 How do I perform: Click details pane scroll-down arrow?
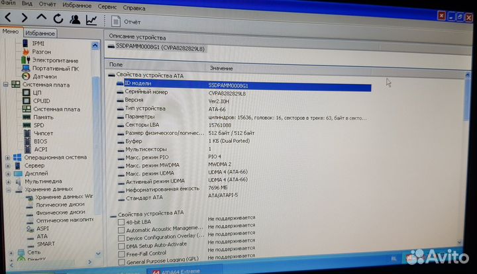point(459,242)
